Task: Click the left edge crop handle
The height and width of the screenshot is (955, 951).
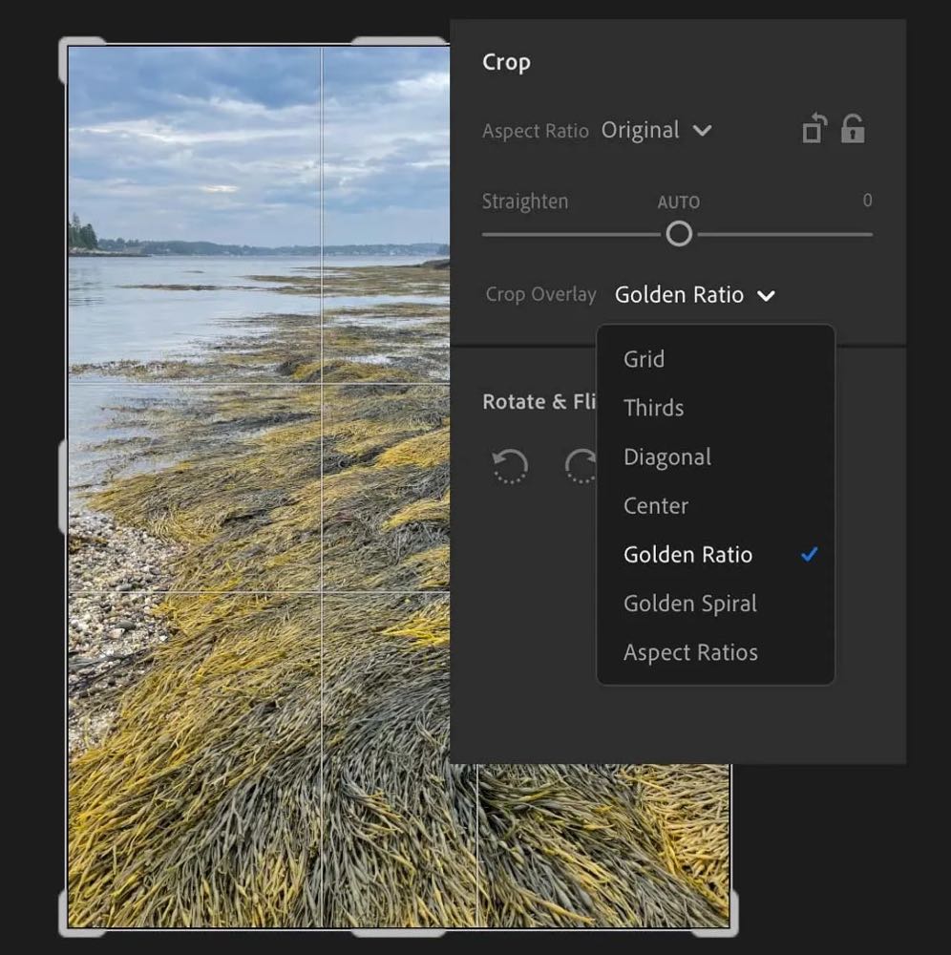Action: (64, 487)
